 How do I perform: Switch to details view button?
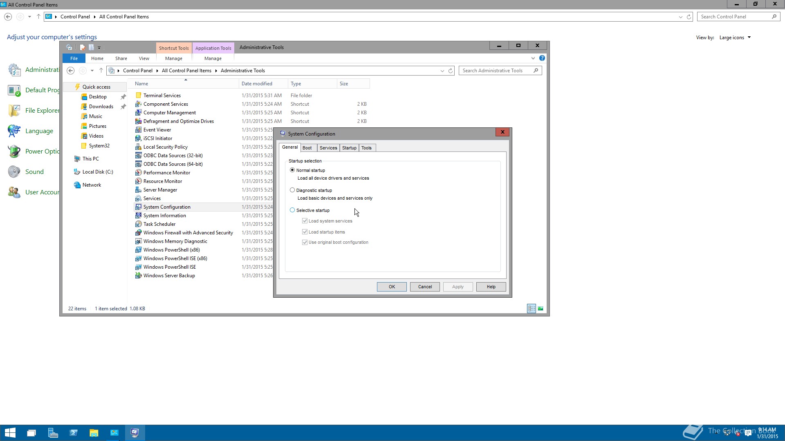coord(532,309)
